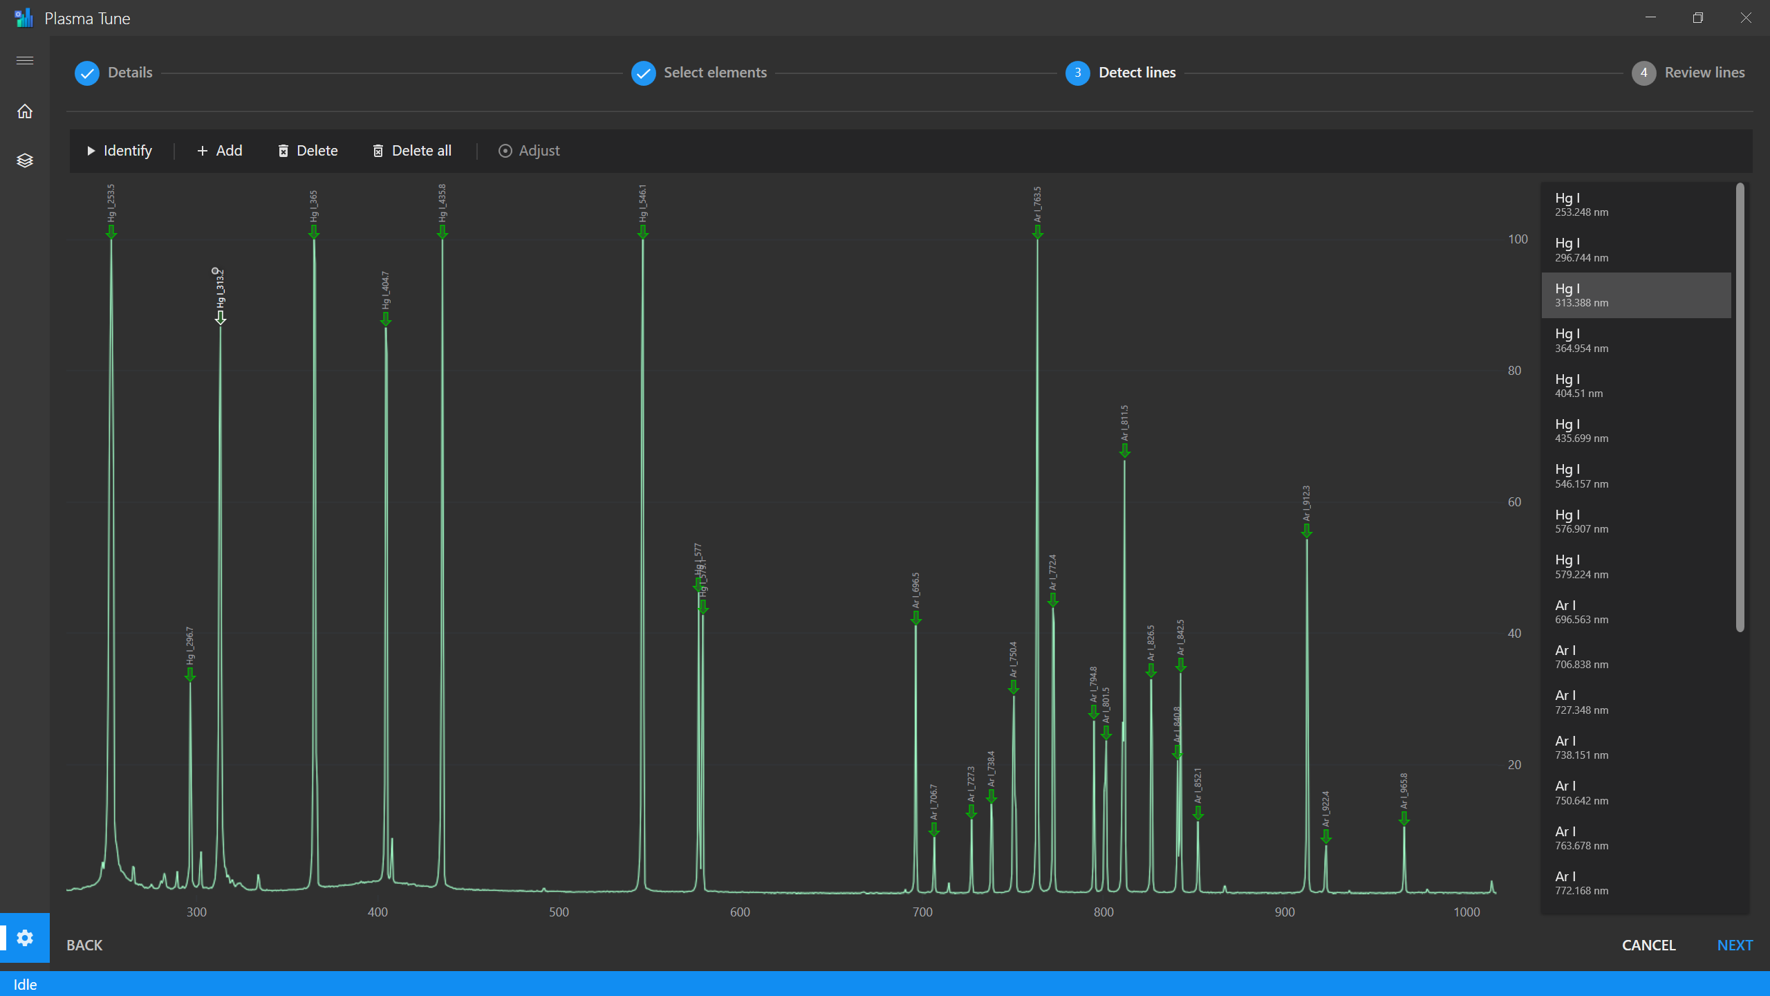Jump to Review lines step
Image resolution: width=1770 pixels, height=996 pixels.
(x=1688, y=73)
